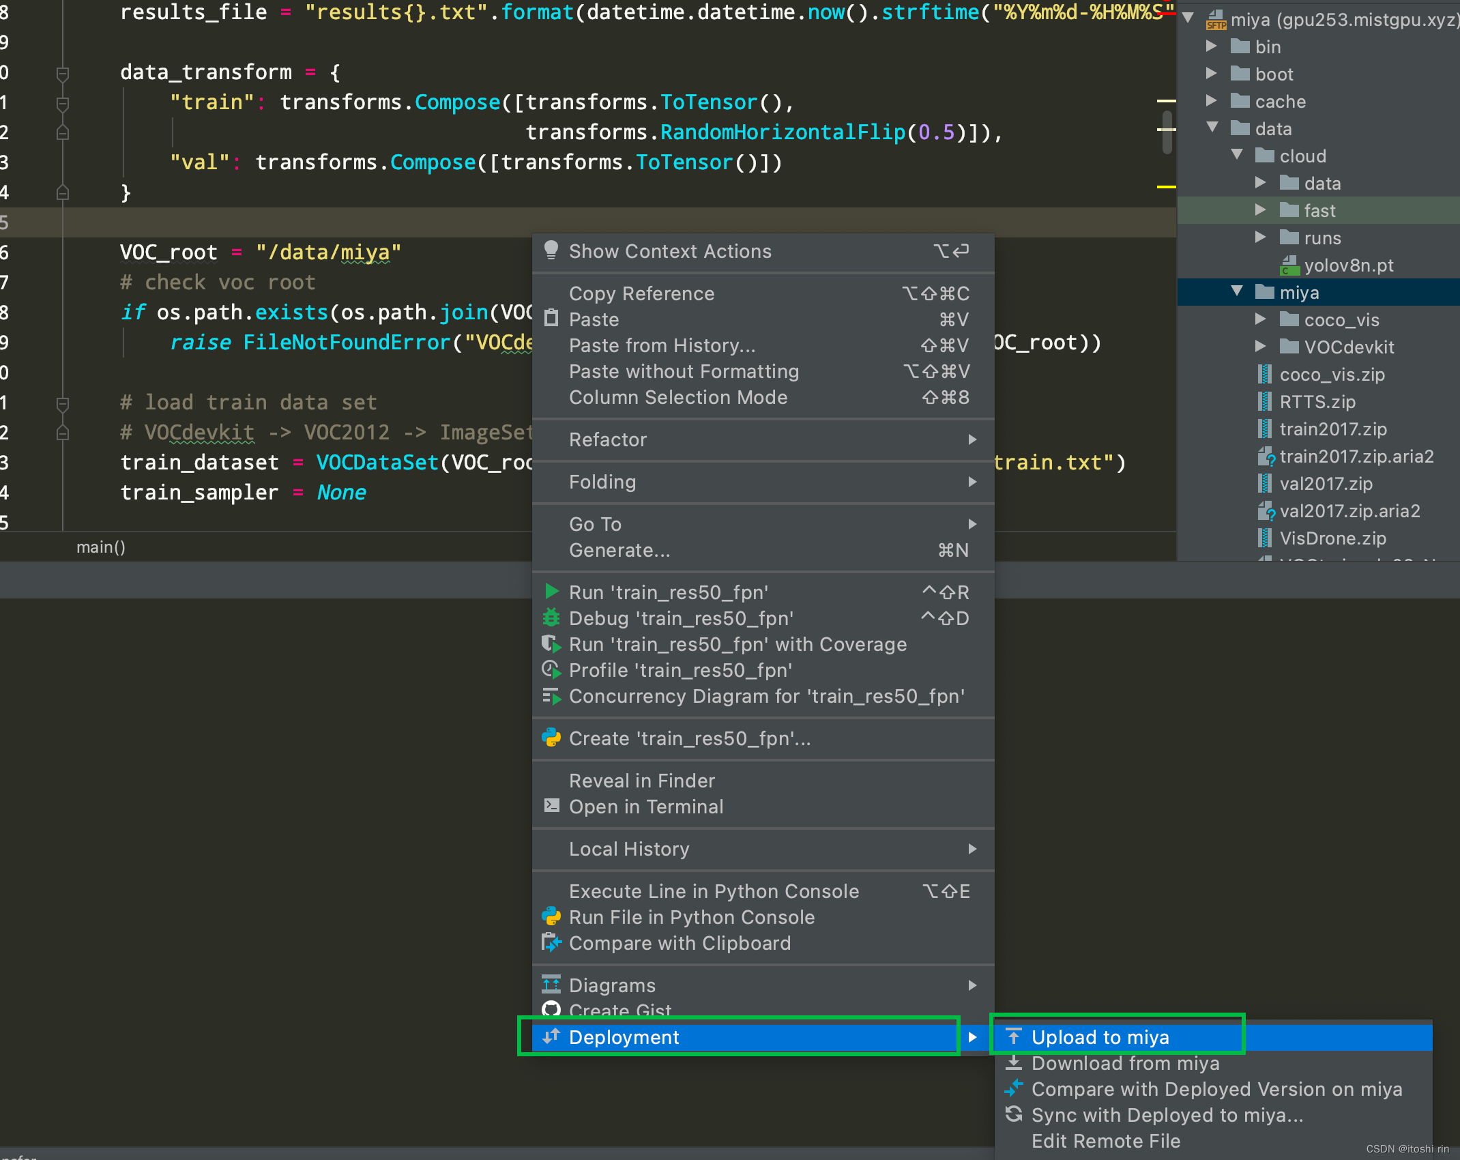Collapse the miya (gpu253.mistgpu.xyz) root node
The width and height of the screenshot is (1460, 1160).
(x=1188, y=18)
